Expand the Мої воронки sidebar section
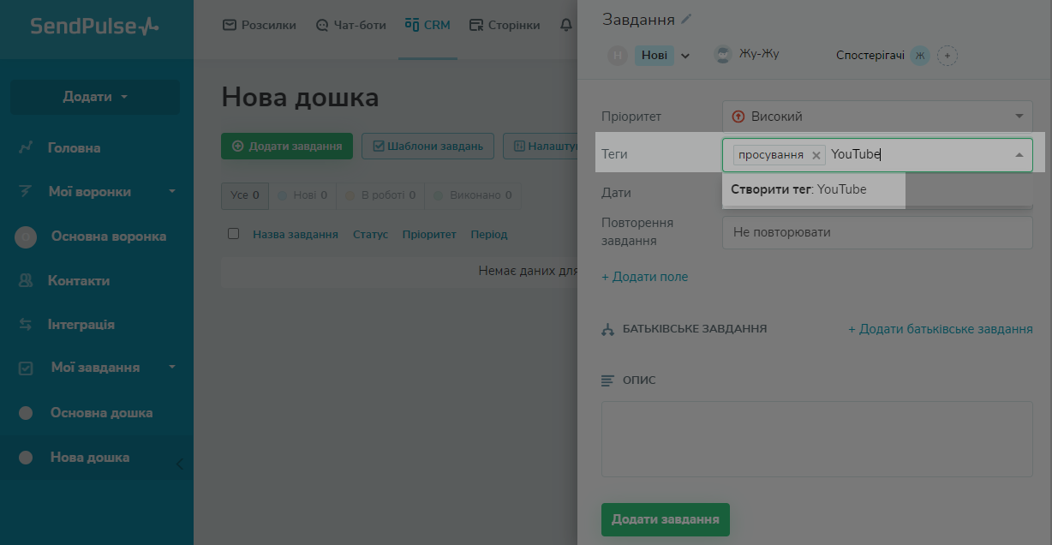The width and height of the screenshot is (1052, 545). click(171, 192)
